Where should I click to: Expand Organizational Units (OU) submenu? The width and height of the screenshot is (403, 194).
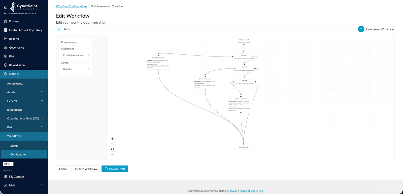(42, 118)
